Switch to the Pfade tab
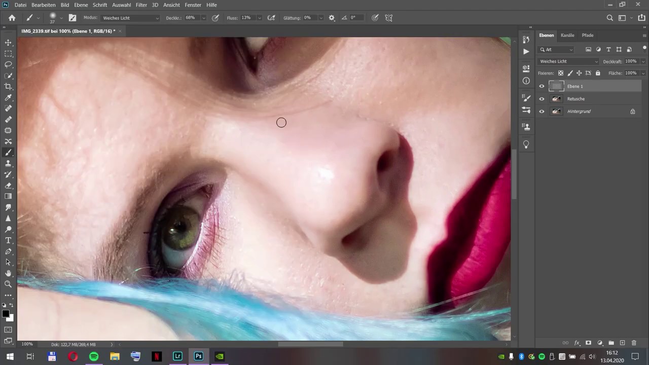Image resolution: width=649 pixels, height=365 pixels. point(588,35)
